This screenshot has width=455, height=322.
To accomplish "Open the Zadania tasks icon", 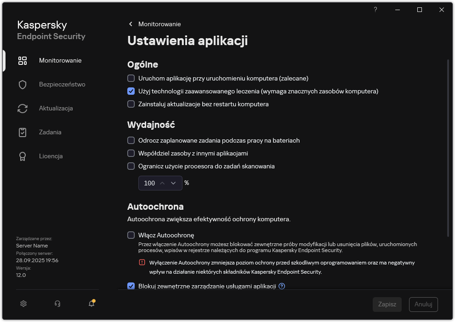I will 22,132.
